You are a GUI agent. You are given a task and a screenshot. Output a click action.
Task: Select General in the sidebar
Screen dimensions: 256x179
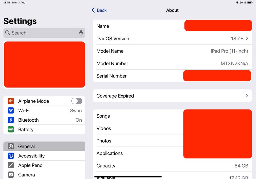click(45, 146)
